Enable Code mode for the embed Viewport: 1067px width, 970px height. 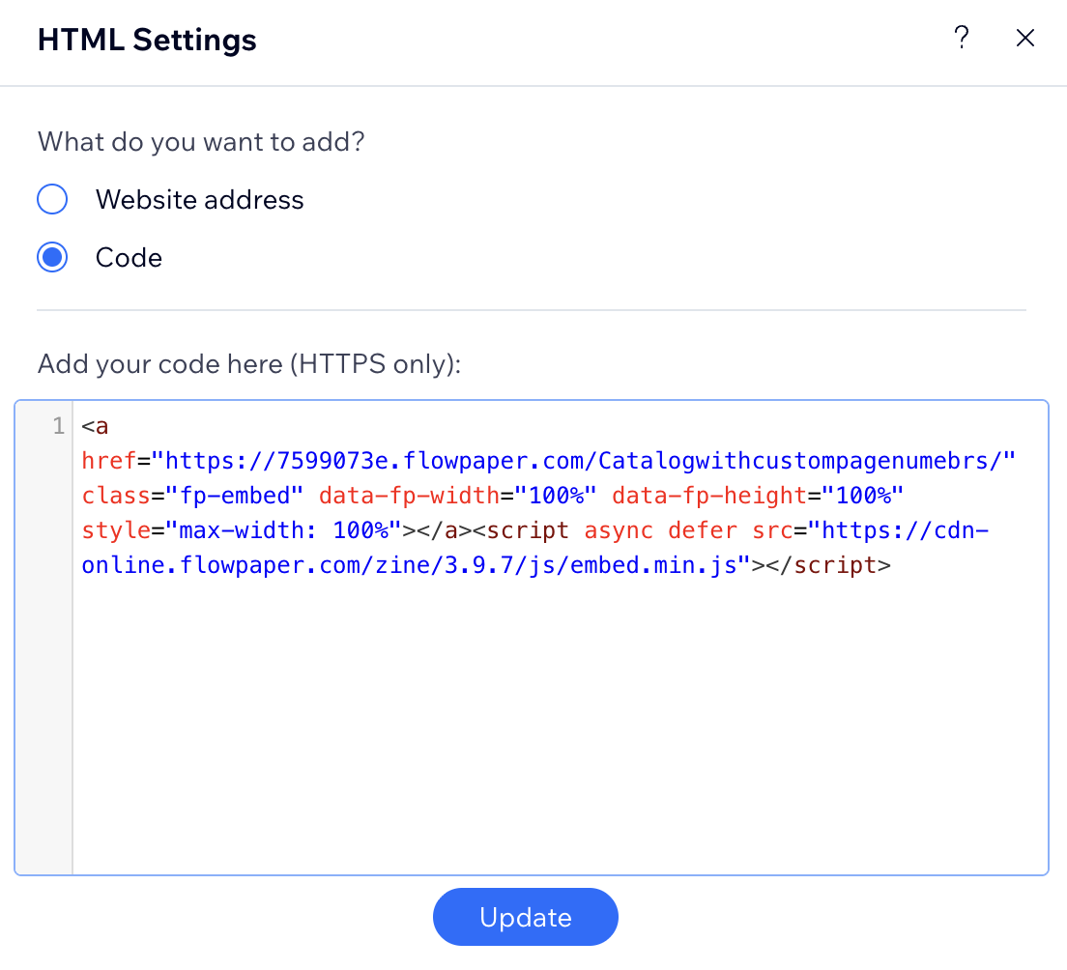[x=52, y=257]
